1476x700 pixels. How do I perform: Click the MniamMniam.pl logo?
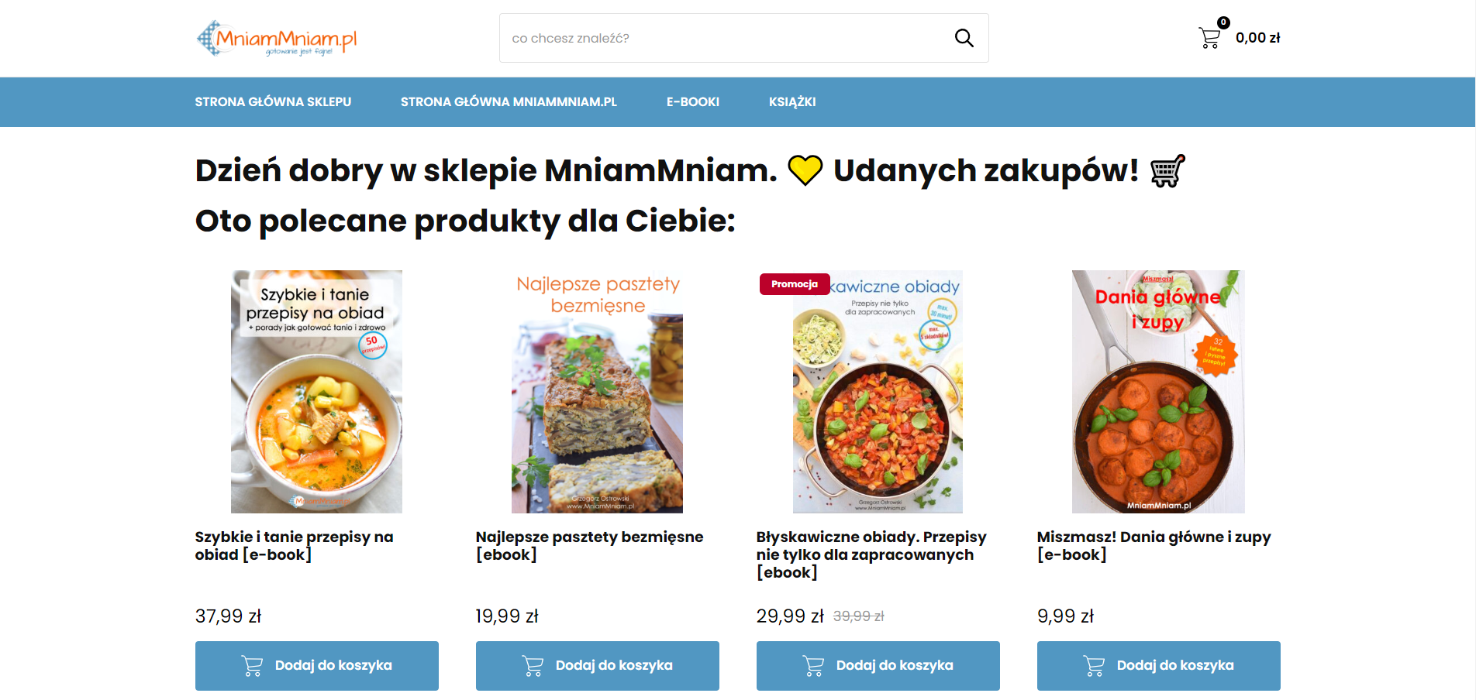coord(278,39)
